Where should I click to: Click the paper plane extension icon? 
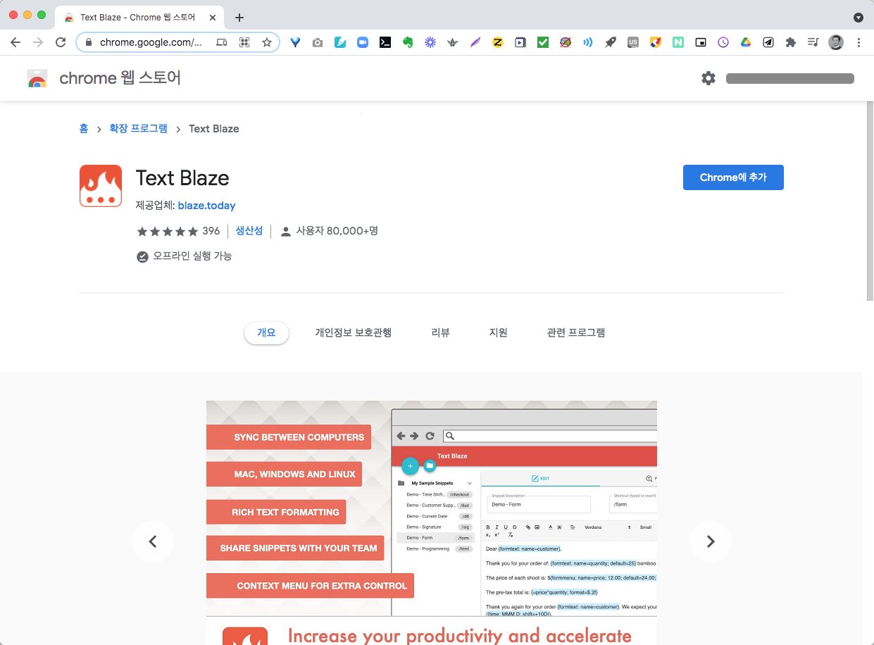768,42
